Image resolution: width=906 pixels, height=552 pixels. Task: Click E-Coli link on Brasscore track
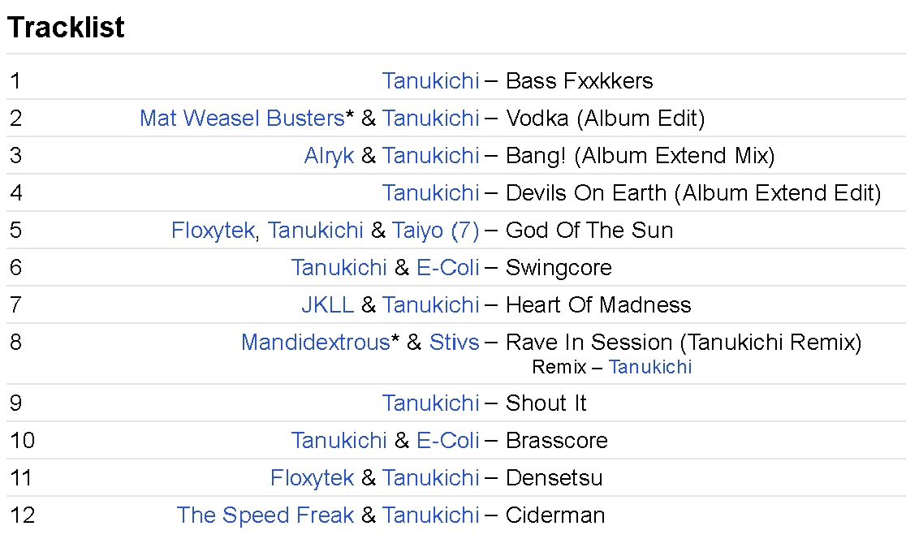[x=447, y=441]
